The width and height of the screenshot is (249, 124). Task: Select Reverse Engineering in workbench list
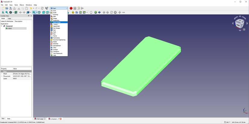(59, 40)
